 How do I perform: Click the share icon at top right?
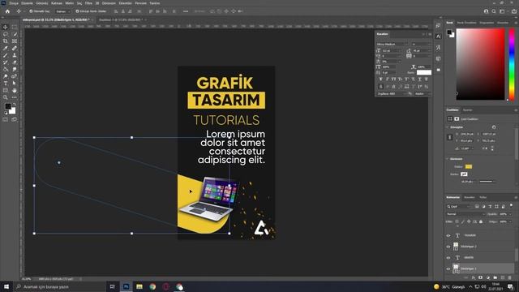click(x=514, y=11)
